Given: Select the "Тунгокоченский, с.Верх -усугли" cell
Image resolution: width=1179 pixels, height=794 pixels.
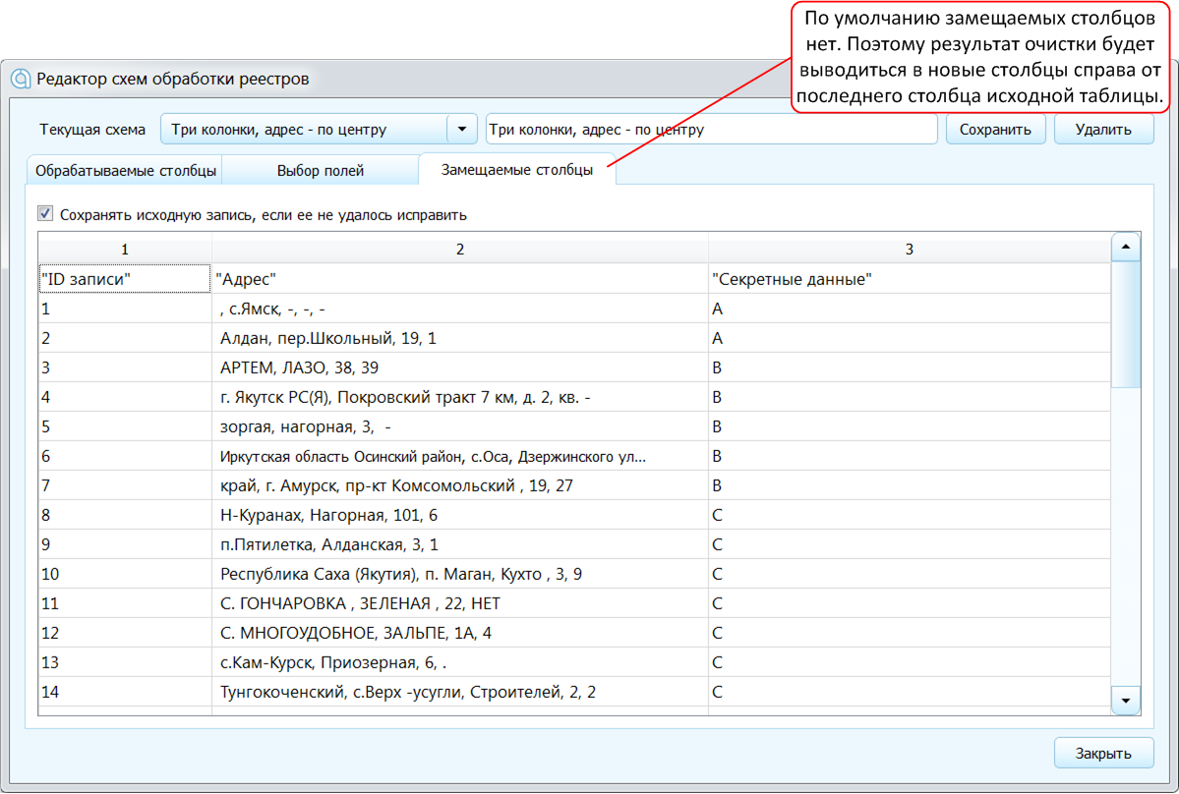Looking at the screenshot, I should 460,691.
